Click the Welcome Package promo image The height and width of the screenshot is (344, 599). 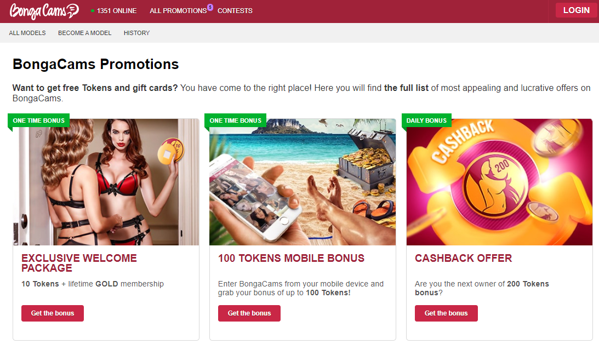point(106,182)
